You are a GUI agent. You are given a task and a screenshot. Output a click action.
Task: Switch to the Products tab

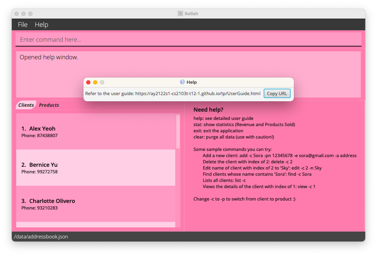click(x=49, y=105)
